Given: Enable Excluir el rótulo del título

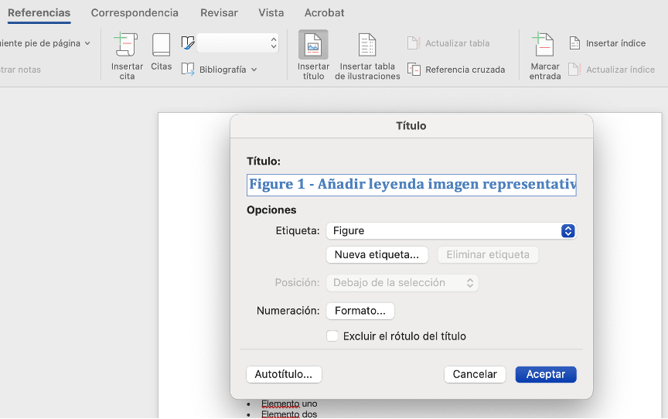Looking at the screenshot, I should pos(332,336).
